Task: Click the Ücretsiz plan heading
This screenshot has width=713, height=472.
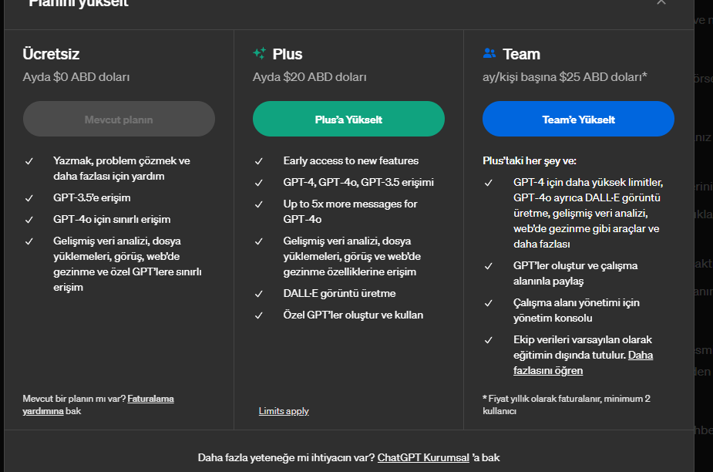Action: pyautogui.click(x=51, y=54)
